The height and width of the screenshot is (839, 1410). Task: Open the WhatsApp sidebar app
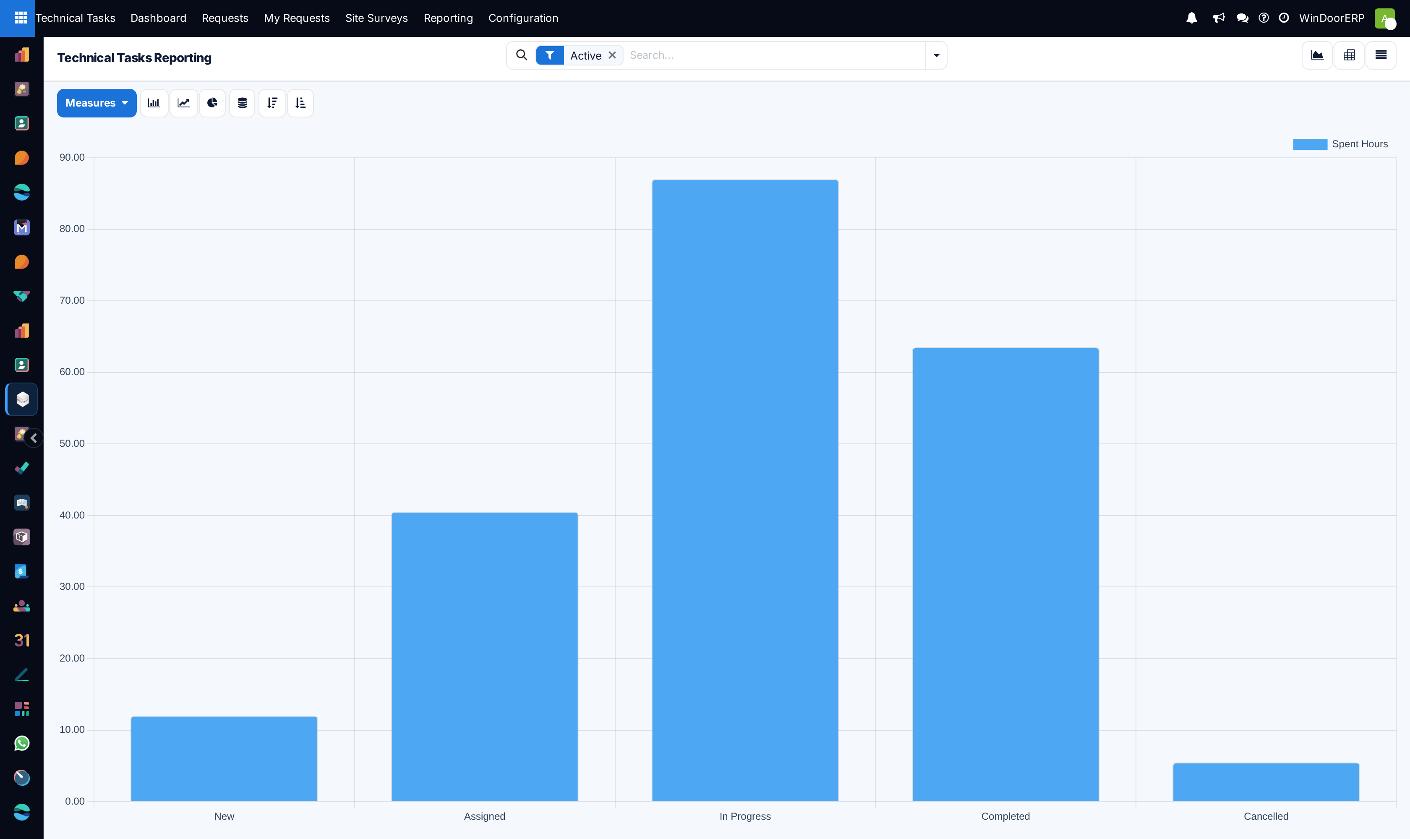click(21, 743)
